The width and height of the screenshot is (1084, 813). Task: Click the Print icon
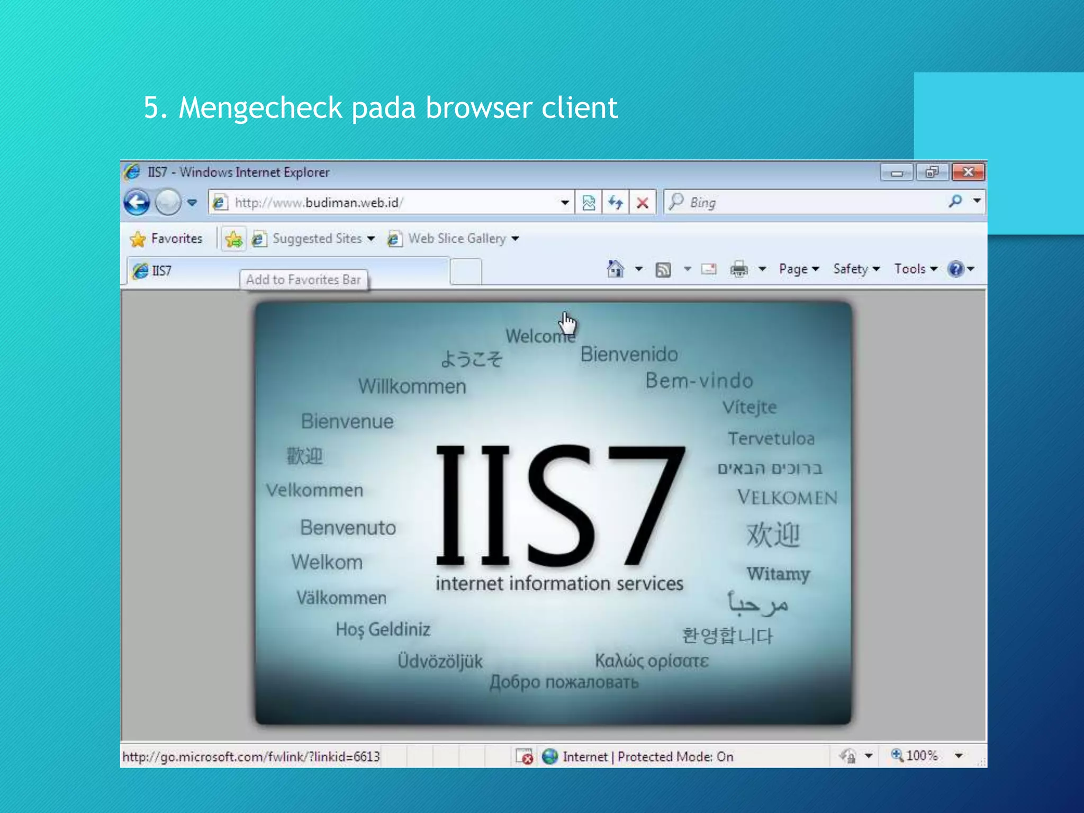[x=739, y=269]
